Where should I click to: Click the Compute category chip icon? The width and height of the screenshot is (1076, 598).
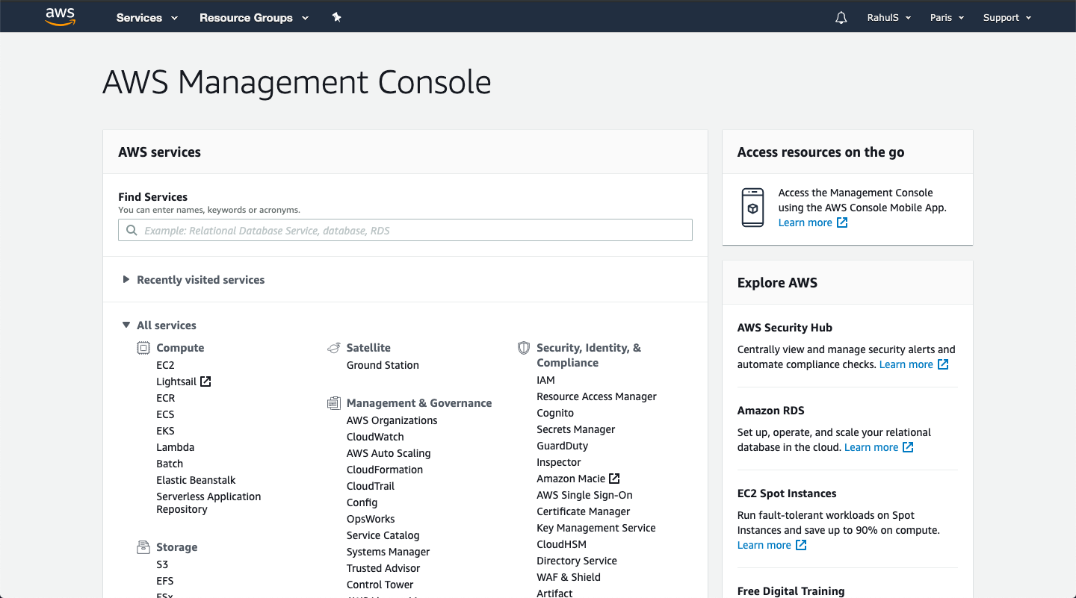143,348
